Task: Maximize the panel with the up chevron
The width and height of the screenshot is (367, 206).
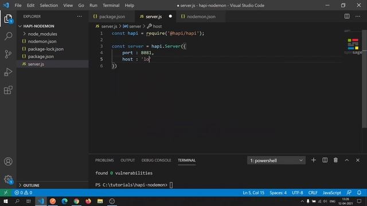Action: (346, 160)
